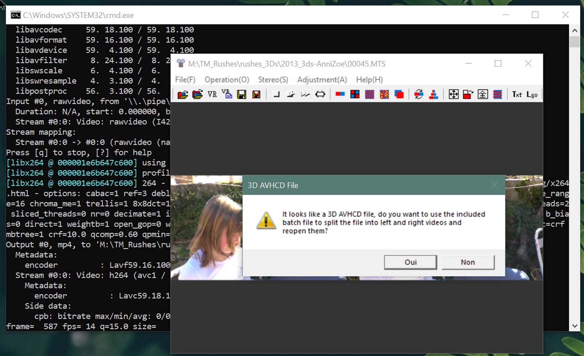Open the Stereo(S) menu
This screenshot has width=584, height=356.
click(273, 79)
